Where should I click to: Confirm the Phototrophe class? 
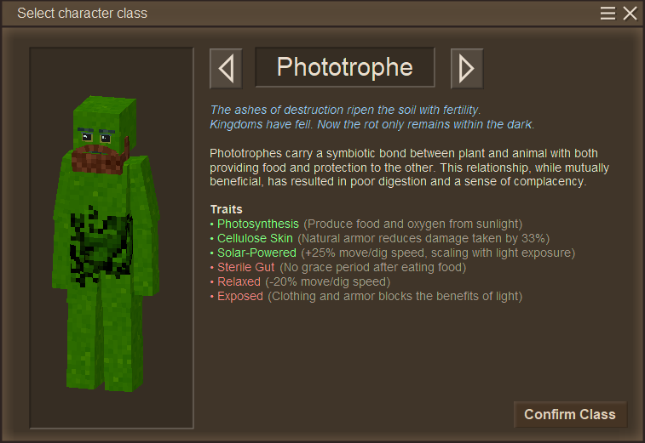coord(570,414)
